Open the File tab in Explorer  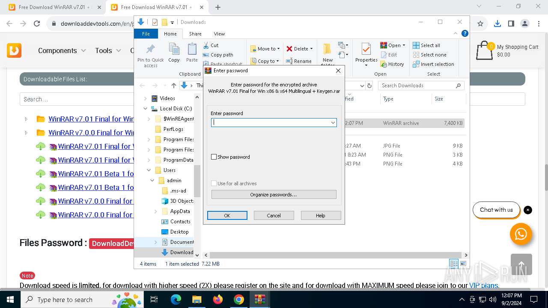click(x=146, y=34)
